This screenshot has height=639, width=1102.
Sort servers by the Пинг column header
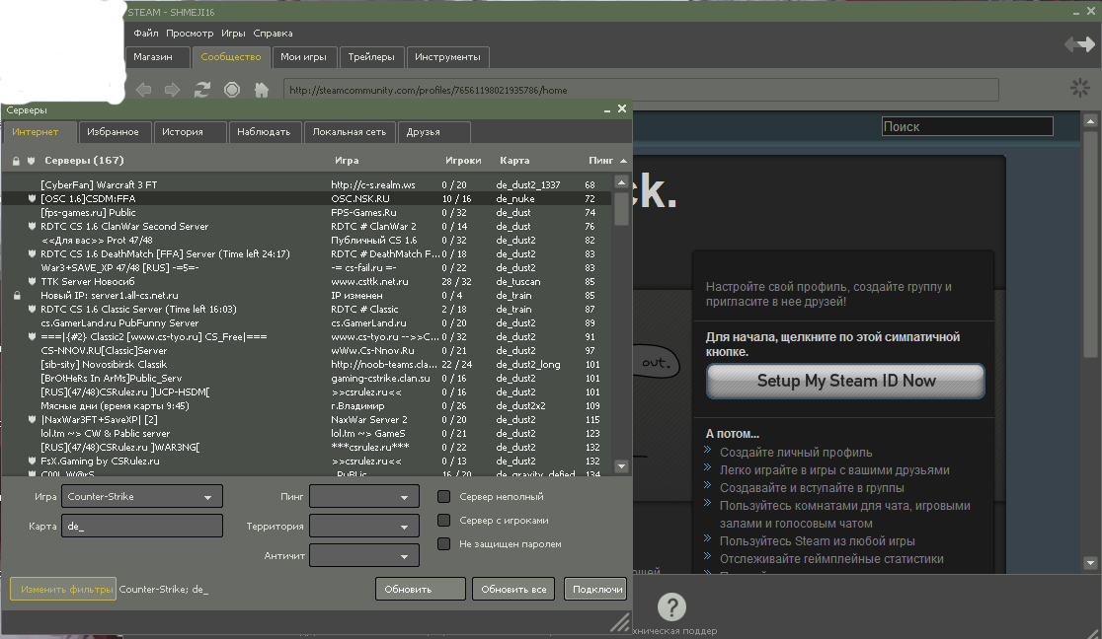(601, 161)
